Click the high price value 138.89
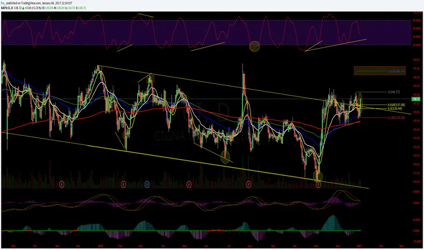The image size is (424, 250). pos(60,8)
